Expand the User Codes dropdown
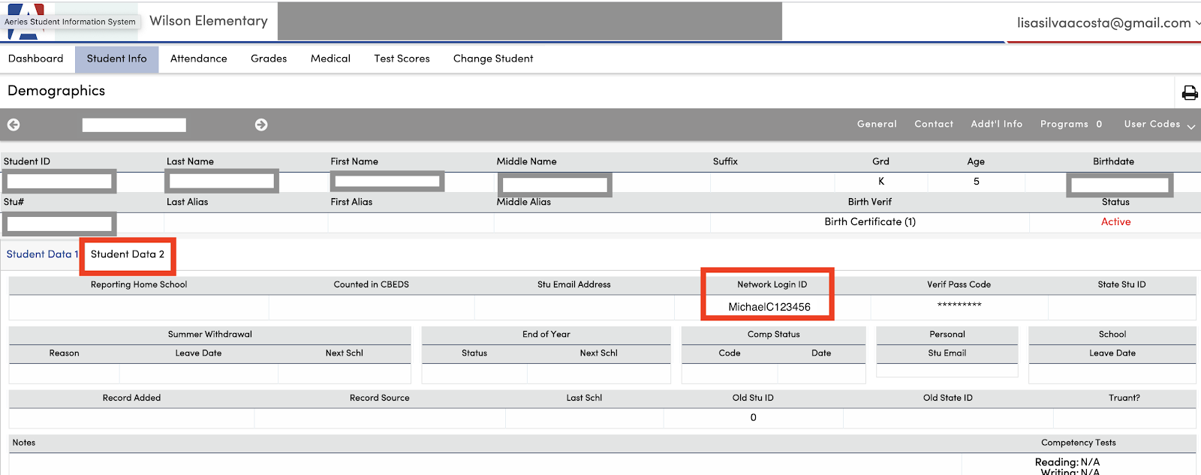The height and width of the screenshot is (475, 1201). [1159, 125]
